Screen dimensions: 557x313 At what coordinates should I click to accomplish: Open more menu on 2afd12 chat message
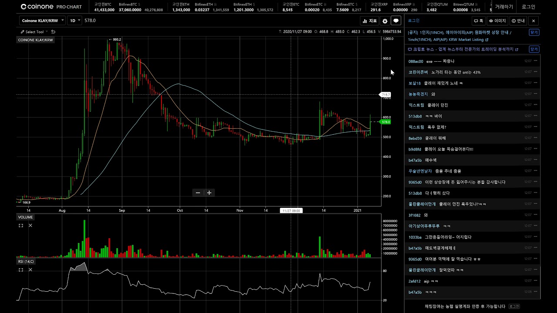tap(536, 281)
